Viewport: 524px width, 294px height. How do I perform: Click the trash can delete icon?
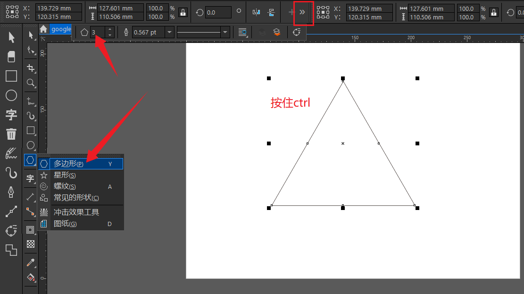tap(11, 134)
